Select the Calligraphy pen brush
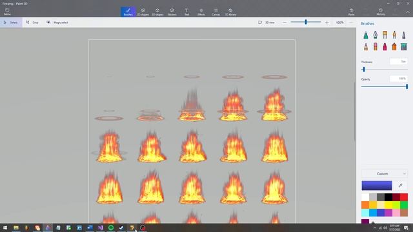 (x=376, y=35)
